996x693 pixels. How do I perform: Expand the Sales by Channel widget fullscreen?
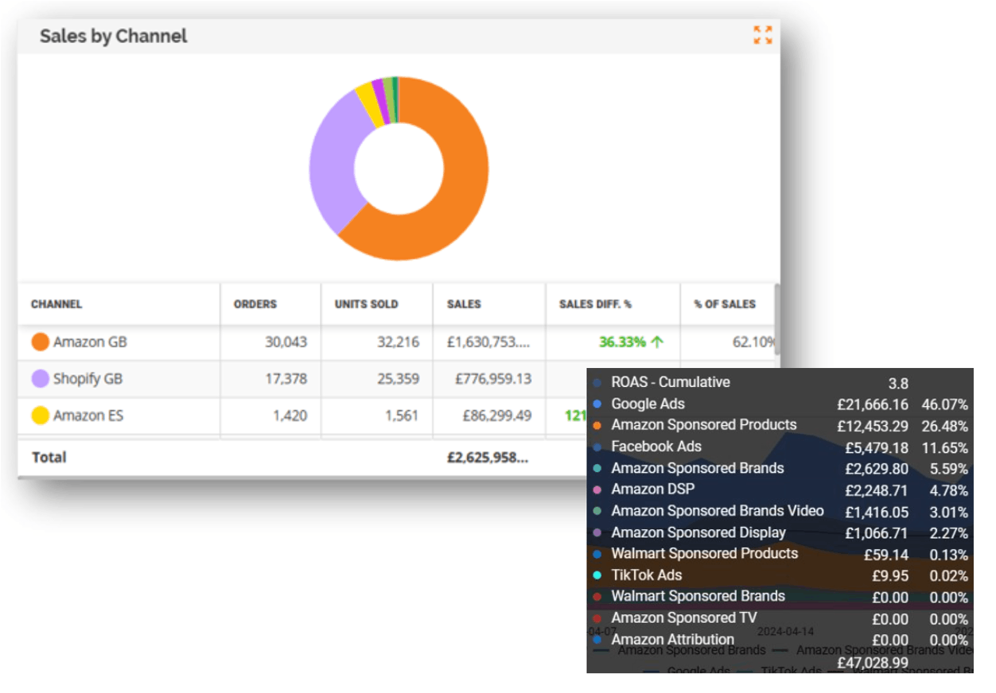[x=762, y=35]
